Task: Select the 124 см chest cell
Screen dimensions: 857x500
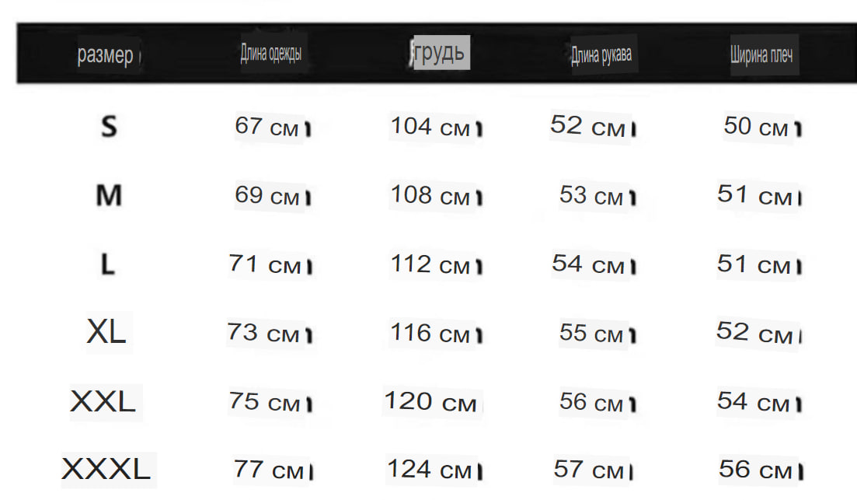Action: [x=430, y=470]
